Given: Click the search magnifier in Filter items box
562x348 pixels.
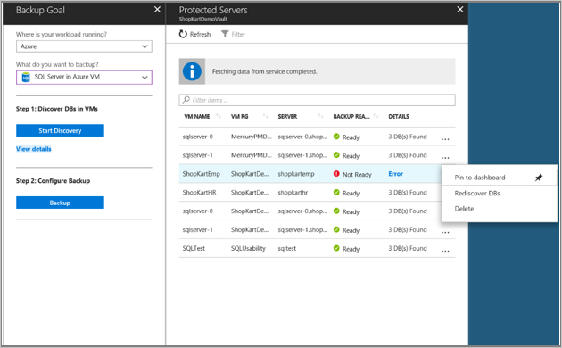Looking at the screenshot, I should click(x=186, y=100).
